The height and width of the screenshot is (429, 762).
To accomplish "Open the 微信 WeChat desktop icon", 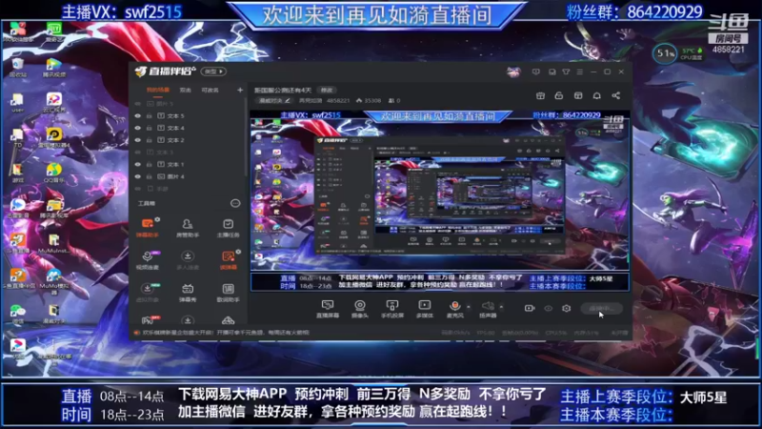I will pyautogui.click(x=17, y=315).
